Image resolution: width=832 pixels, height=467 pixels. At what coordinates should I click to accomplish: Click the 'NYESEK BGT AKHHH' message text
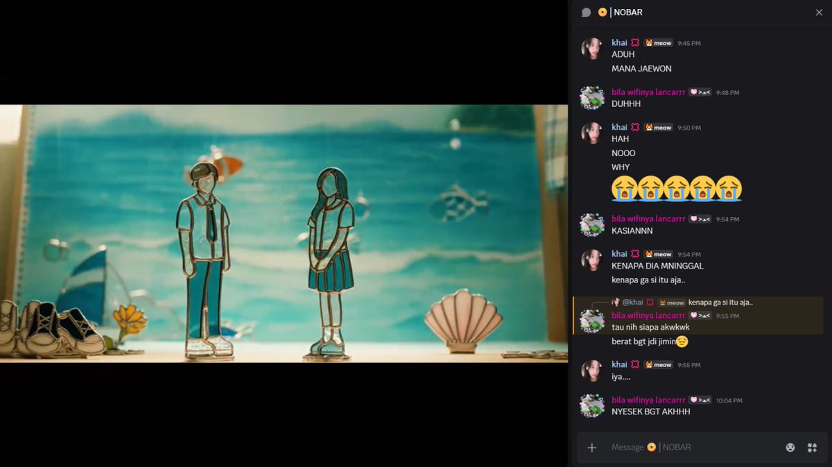650,412
